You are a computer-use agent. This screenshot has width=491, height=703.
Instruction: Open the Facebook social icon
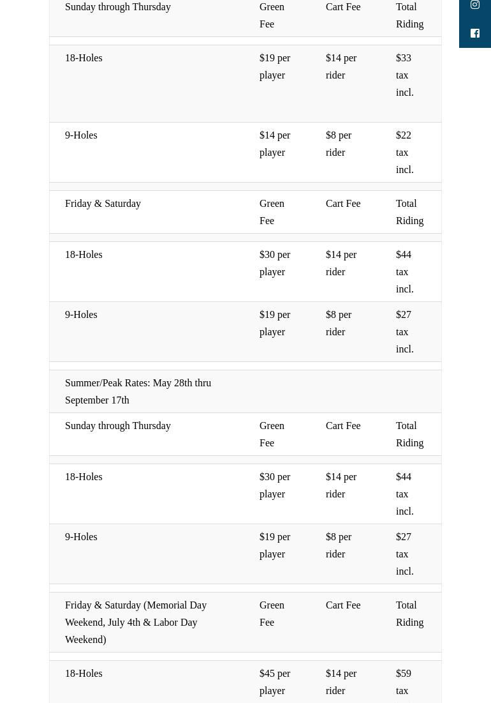[475, 33]
